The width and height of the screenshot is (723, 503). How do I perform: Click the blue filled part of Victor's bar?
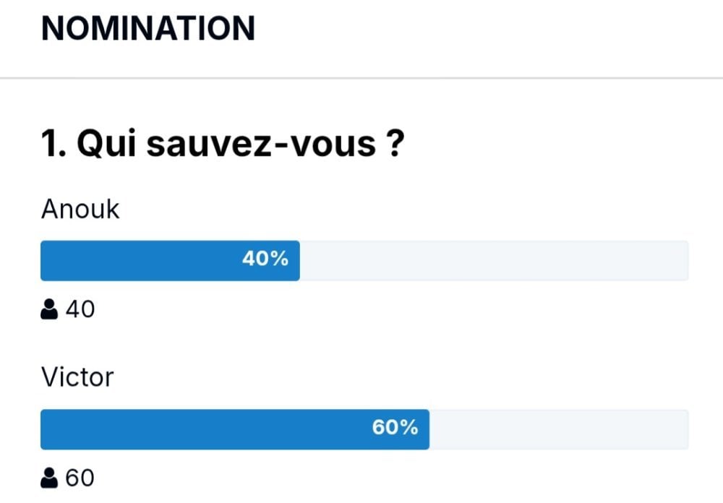pos(235,429)
